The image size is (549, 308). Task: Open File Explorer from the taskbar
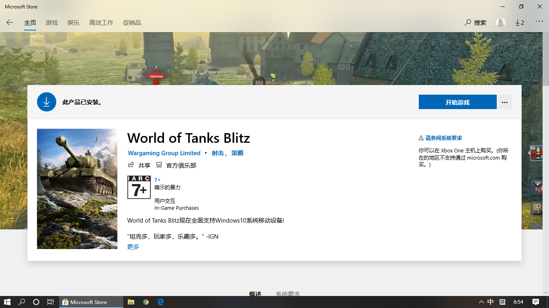tap(131, 302)
